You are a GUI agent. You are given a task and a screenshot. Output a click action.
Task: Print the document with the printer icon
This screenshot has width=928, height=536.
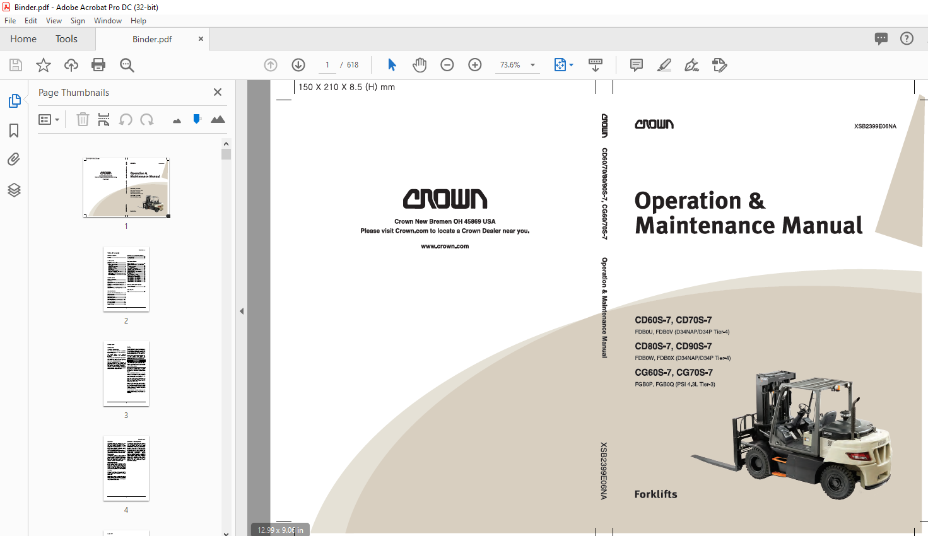[98, 65]
